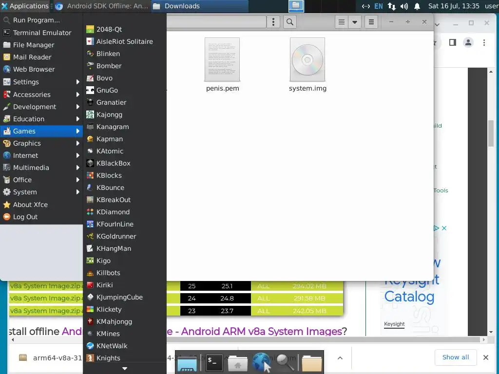Open Knights chess game
Screen dimensions: 499x374
point(124,358)
